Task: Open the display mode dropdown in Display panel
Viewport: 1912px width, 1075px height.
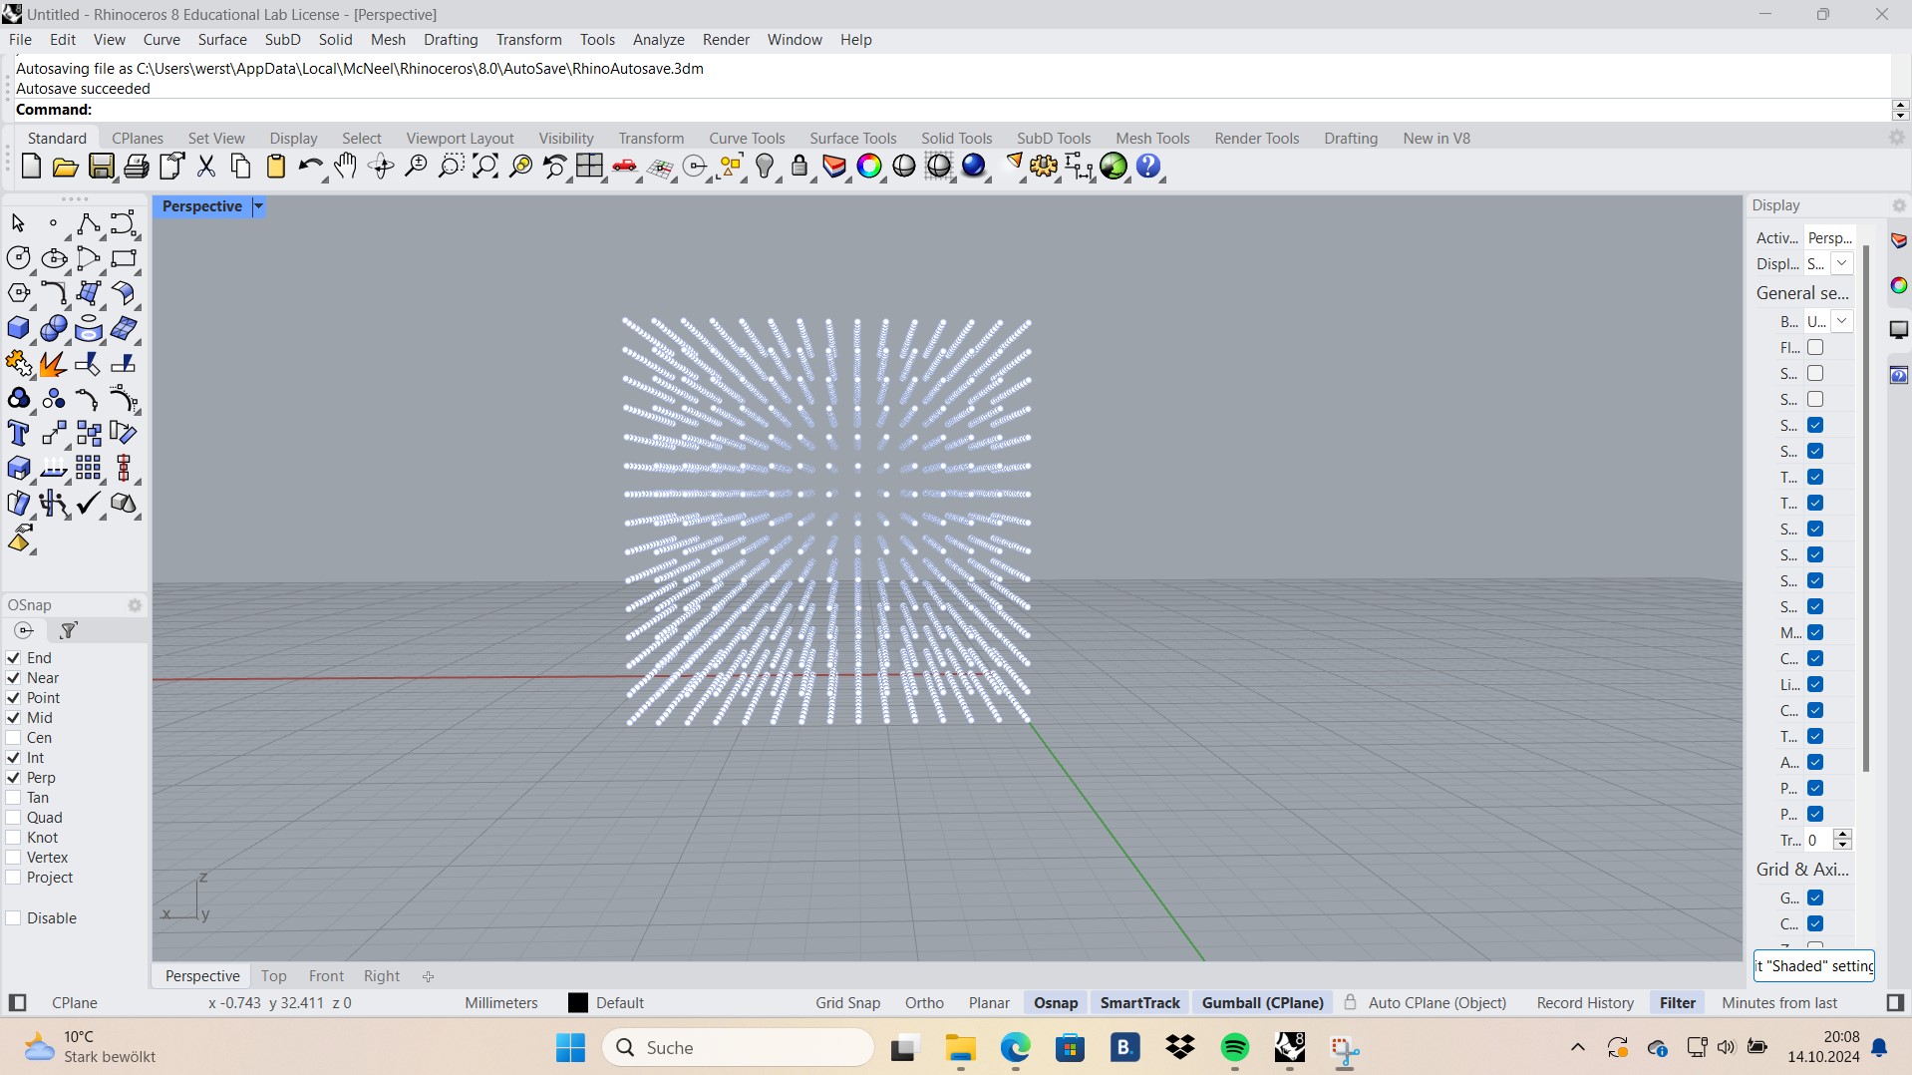Action: [1840, 263]
